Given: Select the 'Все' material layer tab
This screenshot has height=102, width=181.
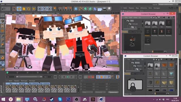Looking at the screenshot, I should tap(11, 84).
